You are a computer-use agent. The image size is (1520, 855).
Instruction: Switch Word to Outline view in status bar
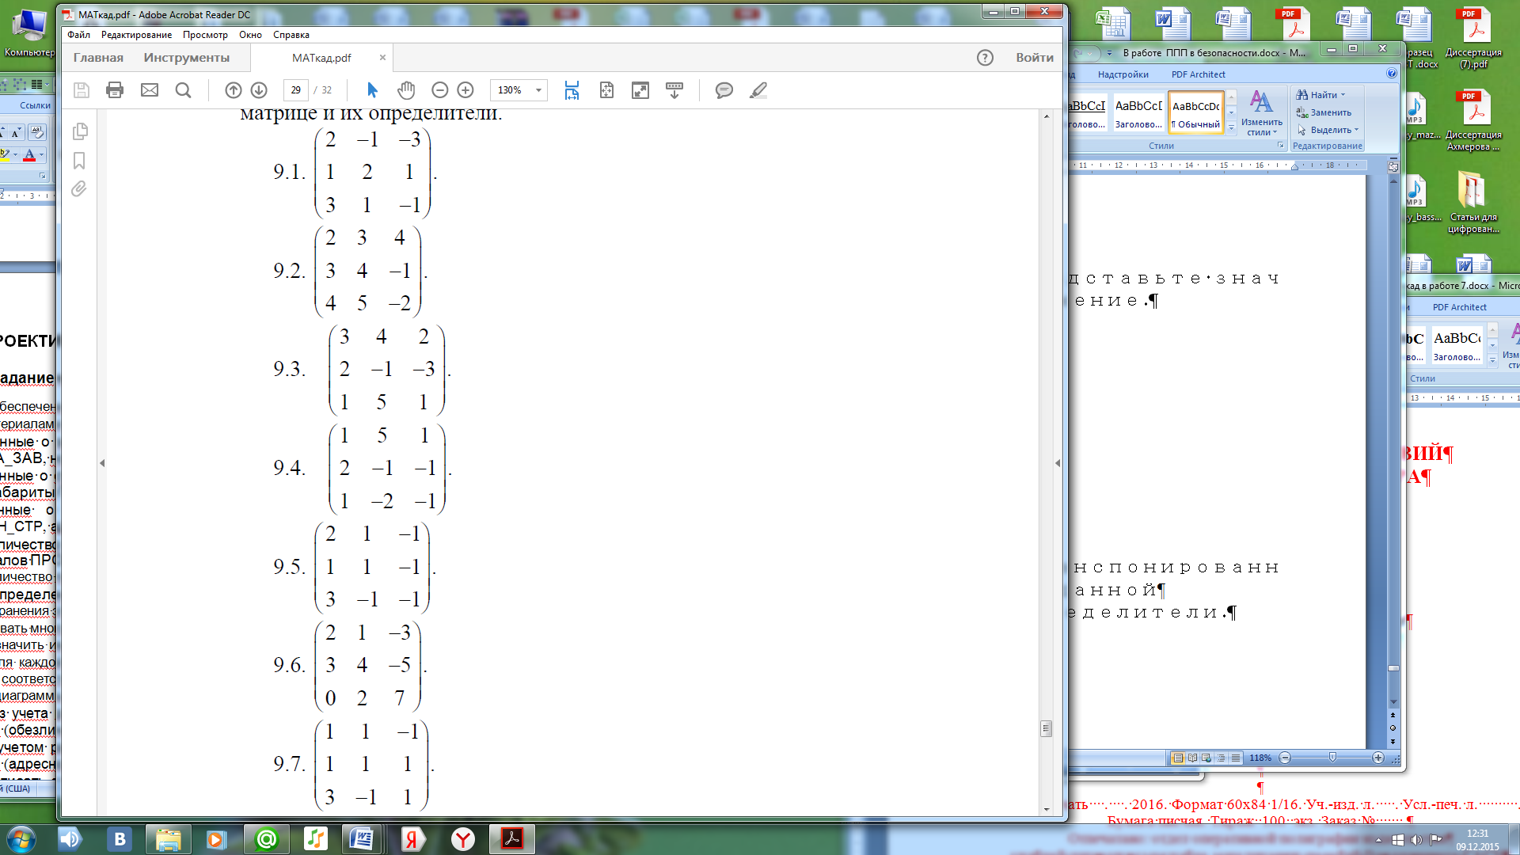click(1221, 758)
